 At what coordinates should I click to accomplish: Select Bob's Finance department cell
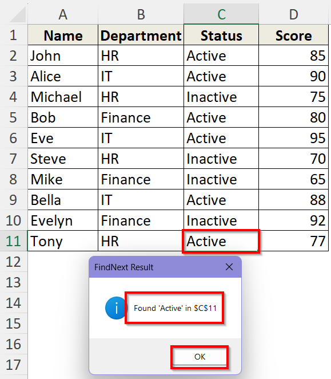pyautogui.click(x=141, y=117)
